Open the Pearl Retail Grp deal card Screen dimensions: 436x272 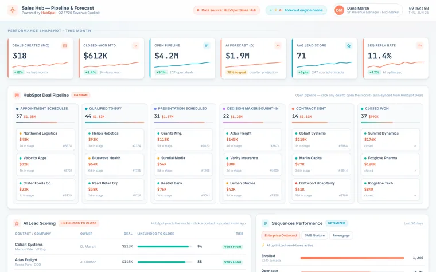point(115,190)
